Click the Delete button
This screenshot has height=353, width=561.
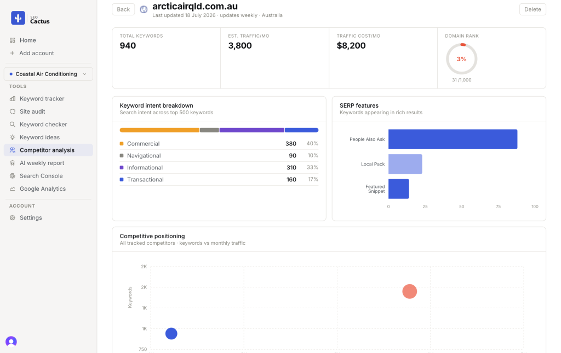[533, 9]
